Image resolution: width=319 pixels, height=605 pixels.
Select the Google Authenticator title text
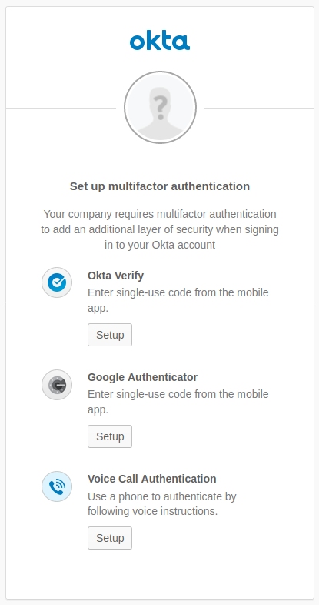(142, 377)
